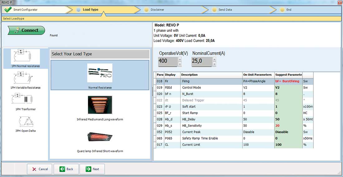Click the OperativeVolt value field 400
343x177 pixels.
pyautogui.click(x=168, y=61)
